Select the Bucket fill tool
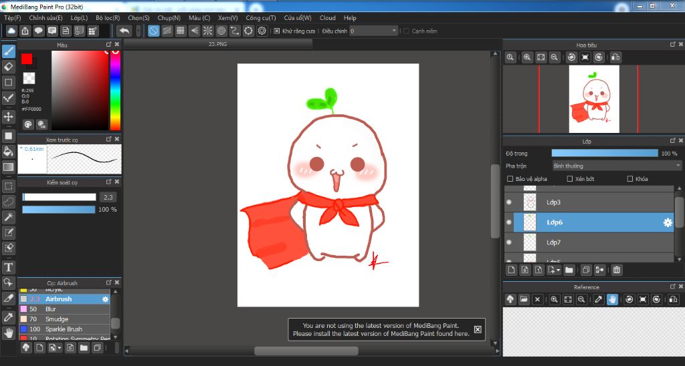 (8, 152)
